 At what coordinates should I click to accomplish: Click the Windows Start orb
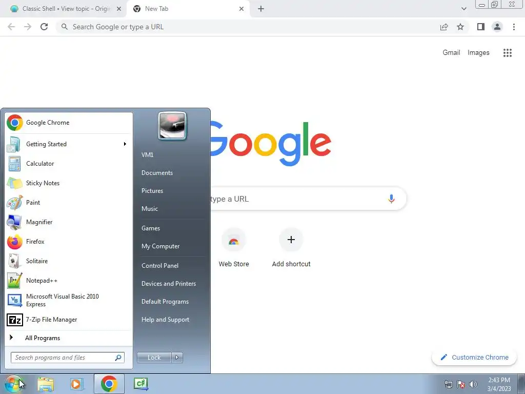[x=13, y=384]
